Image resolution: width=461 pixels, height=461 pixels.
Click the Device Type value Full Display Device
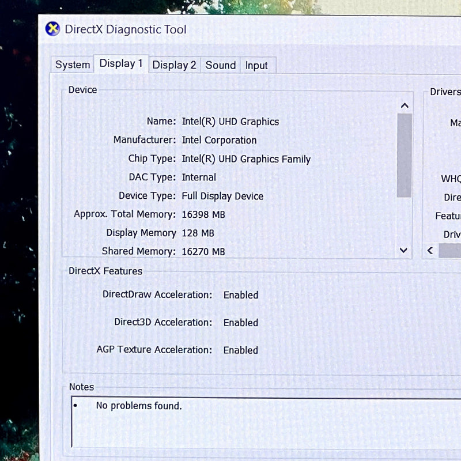tap(222, 196)
